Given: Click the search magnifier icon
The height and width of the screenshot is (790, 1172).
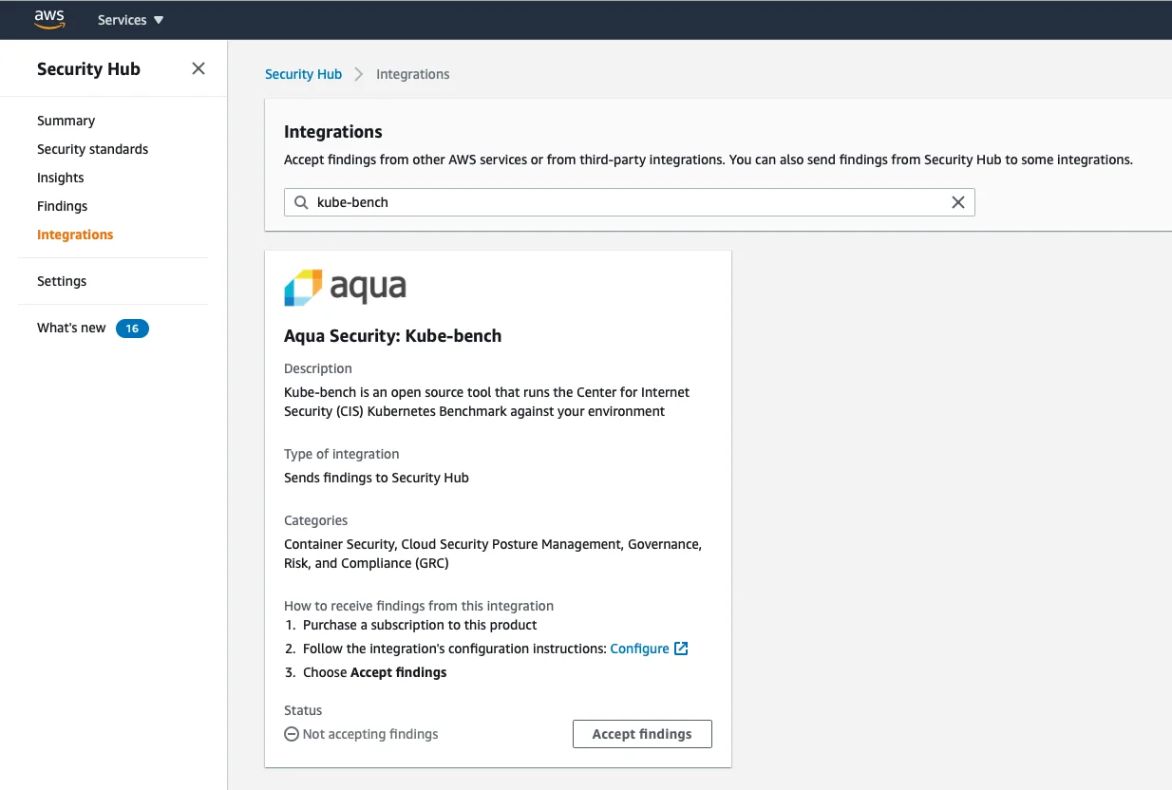Looking at the screenshot, I should tap(300, 202).
